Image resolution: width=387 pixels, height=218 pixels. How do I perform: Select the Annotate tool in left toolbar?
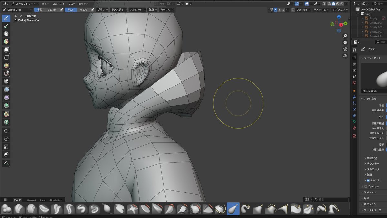[x=6, y=163]
